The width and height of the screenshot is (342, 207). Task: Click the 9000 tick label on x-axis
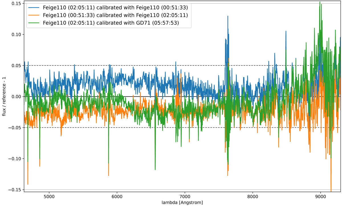click(321, 196)
